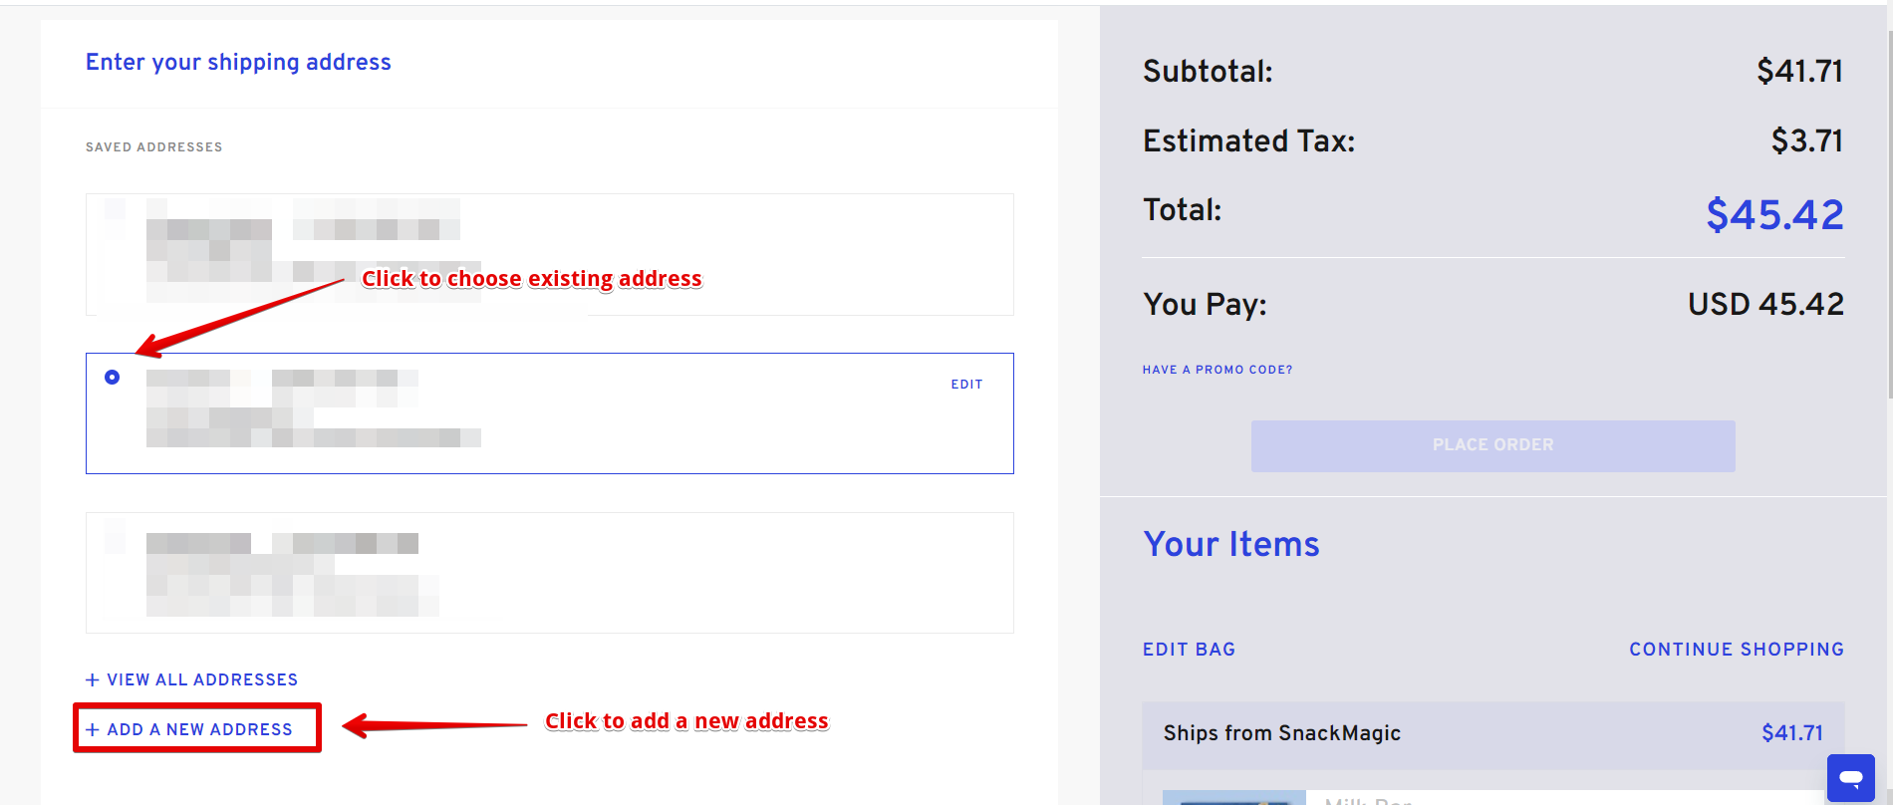Open Edit Bag link
Screen dimensions: 1893x805
point(1189,650)
